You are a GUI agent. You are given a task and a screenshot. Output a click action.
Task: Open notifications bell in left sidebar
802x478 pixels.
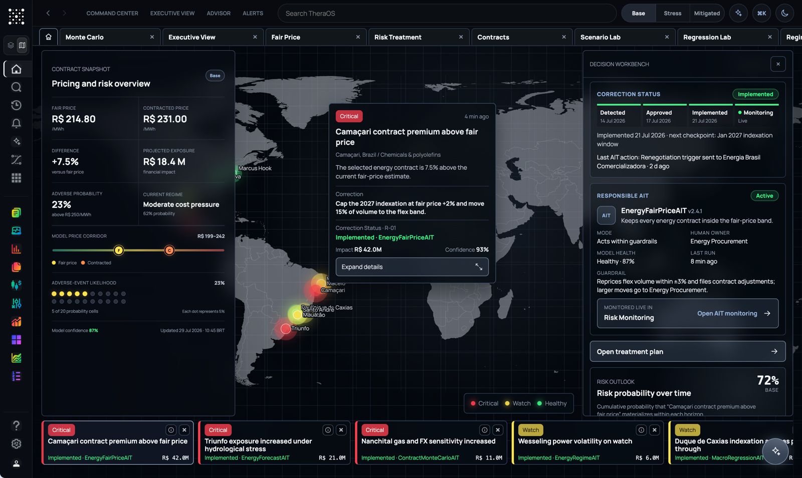(x=16, y=123)
